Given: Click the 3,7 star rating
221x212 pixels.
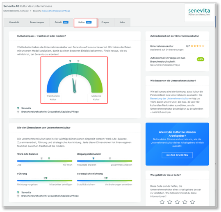Looking at the screenshot, I should [195, 46].
